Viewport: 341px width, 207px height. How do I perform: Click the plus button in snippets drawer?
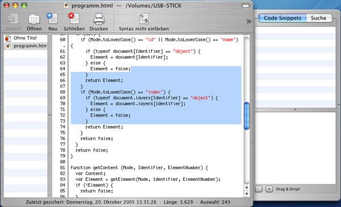click(269, 189)
